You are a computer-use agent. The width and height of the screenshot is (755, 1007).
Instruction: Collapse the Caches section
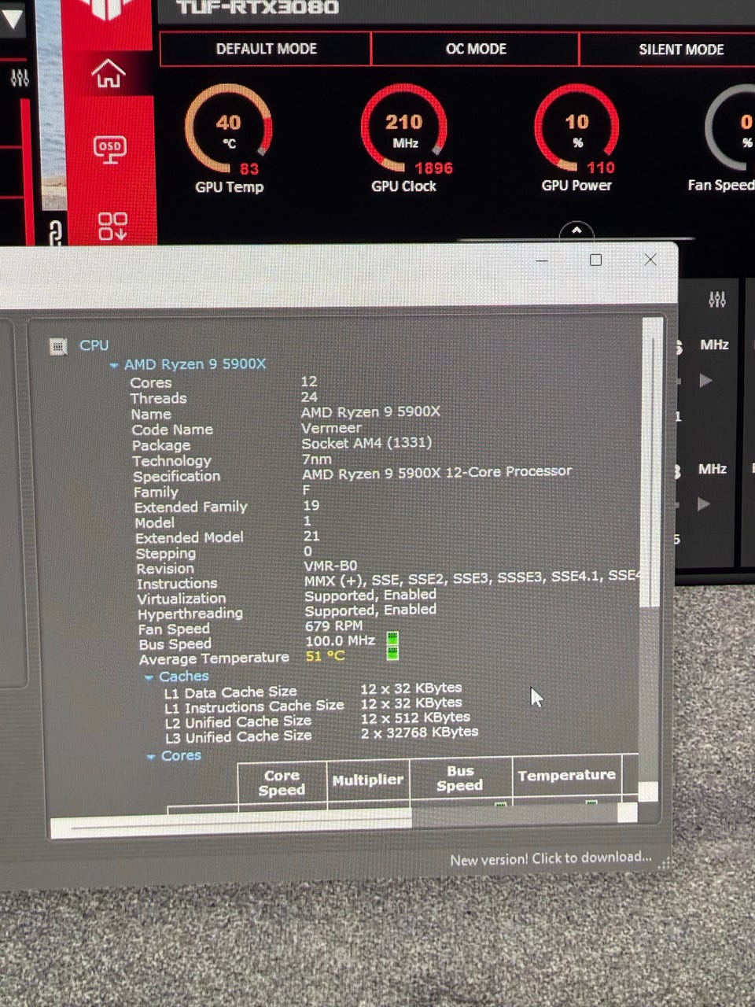(x=149, y=677)
